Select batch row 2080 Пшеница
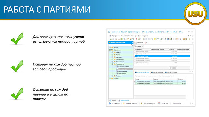This screenshot has width=209, height=117. (x=160, y=81)
